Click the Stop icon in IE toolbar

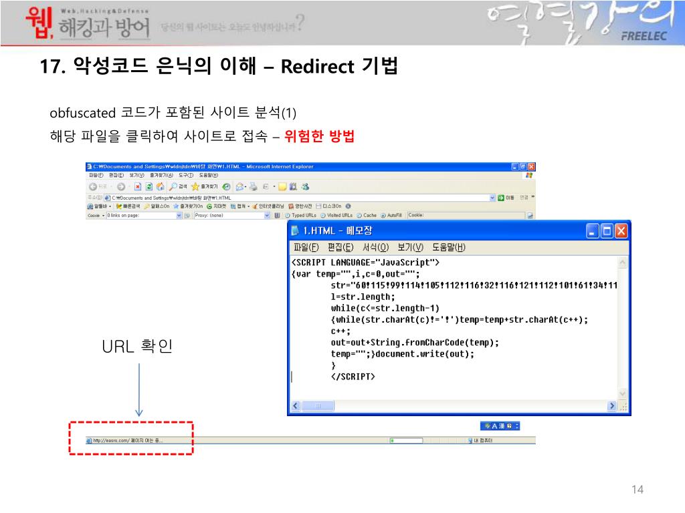pyautogui.click(x=137, y=186)
